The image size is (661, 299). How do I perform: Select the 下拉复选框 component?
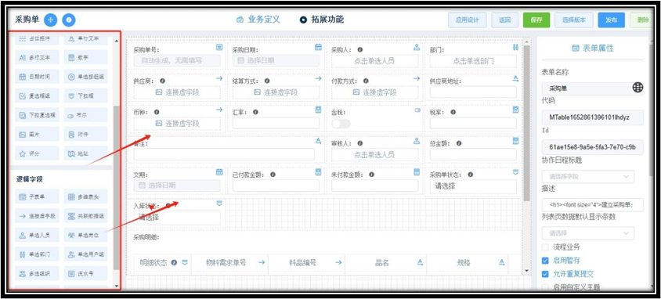point(37,115)
